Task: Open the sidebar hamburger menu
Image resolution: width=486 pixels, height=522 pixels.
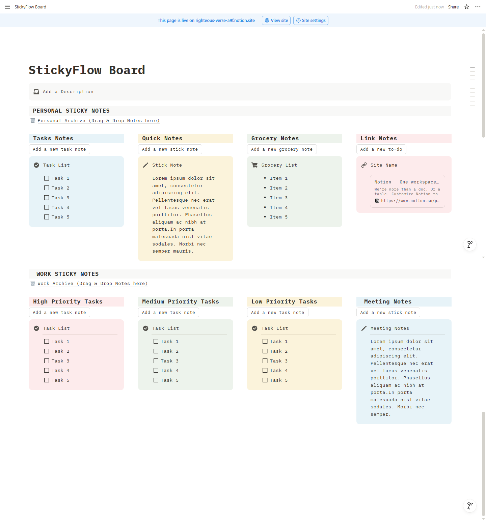Action: (7, 7)
